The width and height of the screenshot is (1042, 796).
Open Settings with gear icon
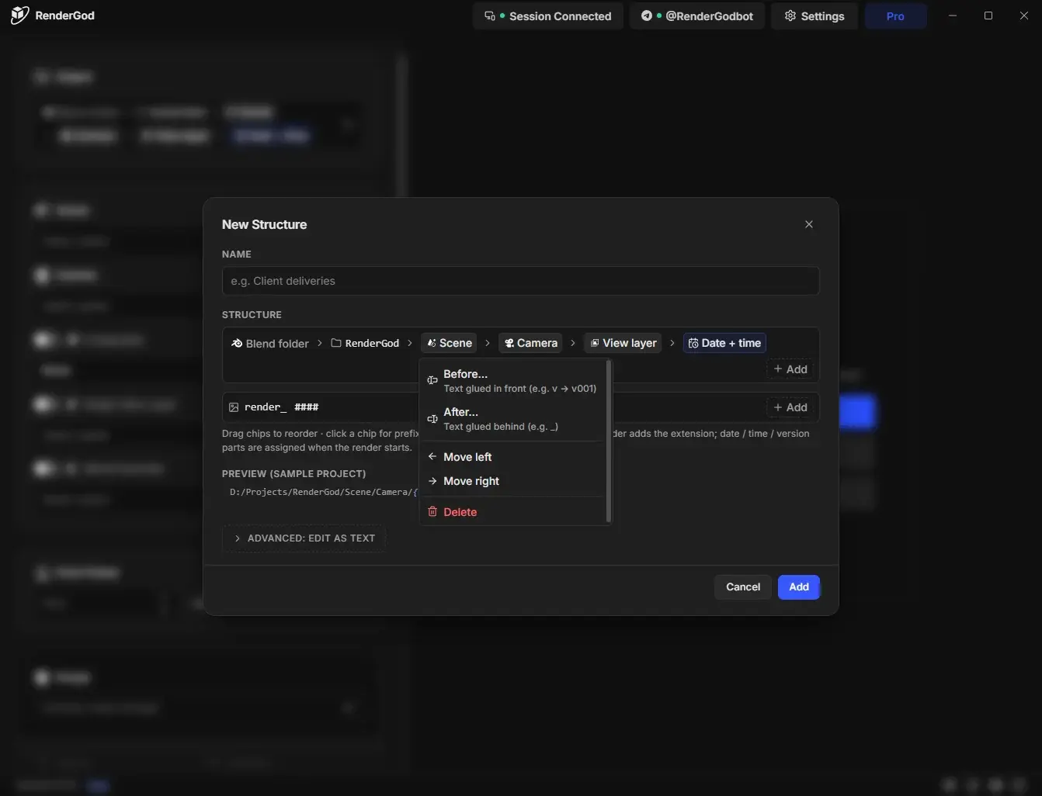[x=814, y=16]
